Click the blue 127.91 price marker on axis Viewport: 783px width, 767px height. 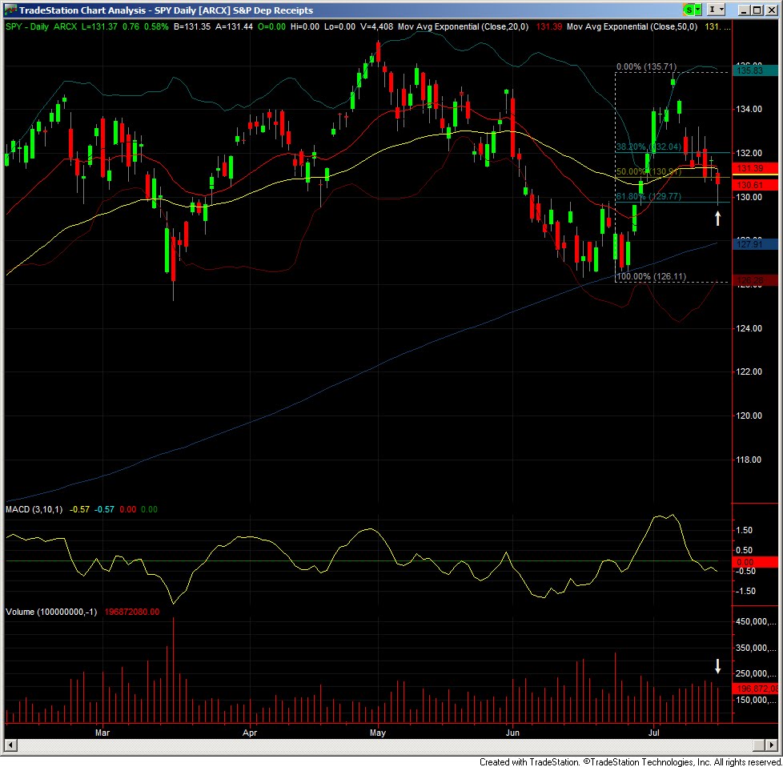click(x=755, y=244)
